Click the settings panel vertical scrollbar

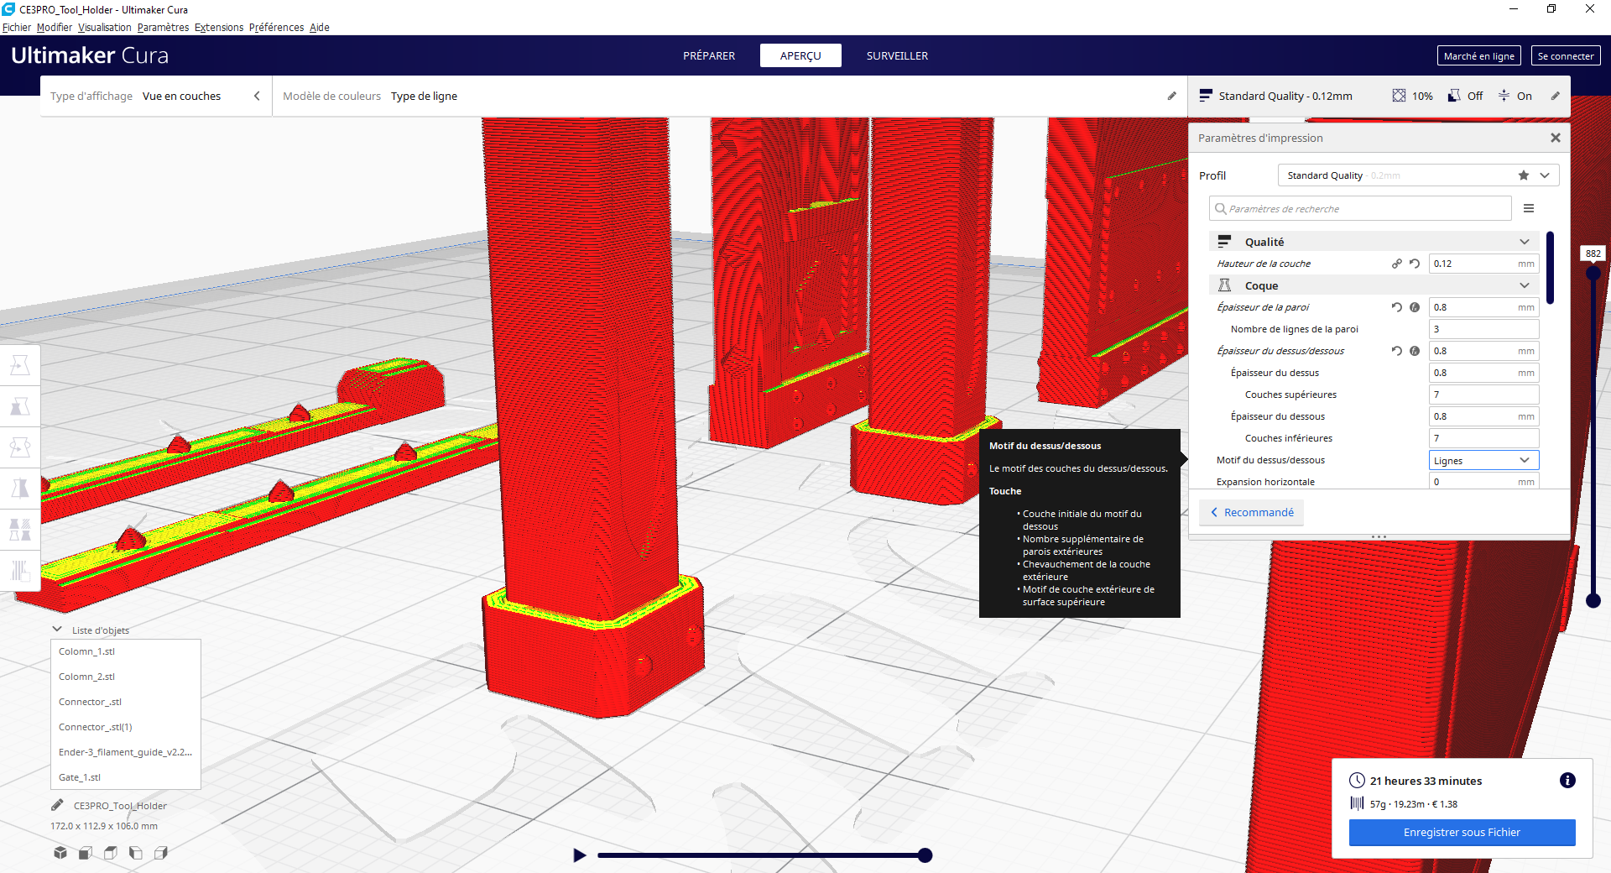pos(1551,268)
